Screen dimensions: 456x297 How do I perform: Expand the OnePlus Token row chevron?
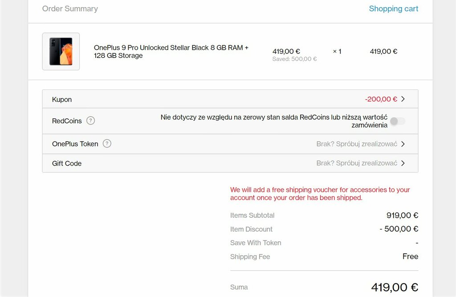(403, 144)
